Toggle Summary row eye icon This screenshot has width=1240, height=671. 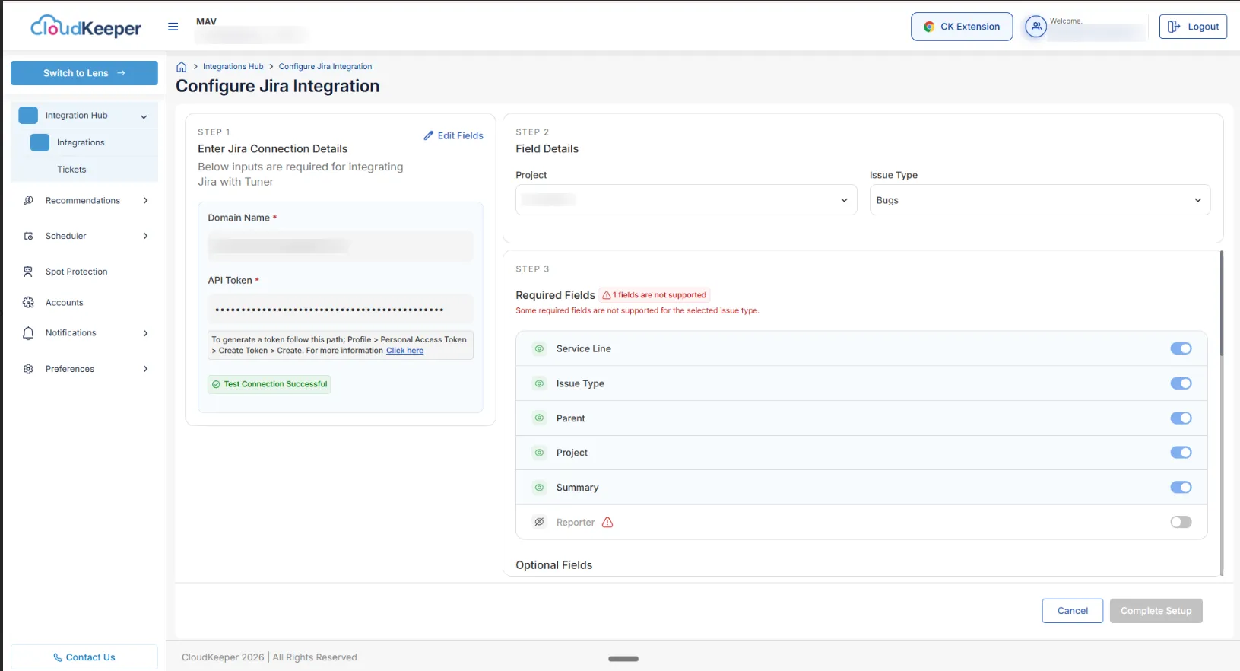pyautogui.click(x=539, y=488)
